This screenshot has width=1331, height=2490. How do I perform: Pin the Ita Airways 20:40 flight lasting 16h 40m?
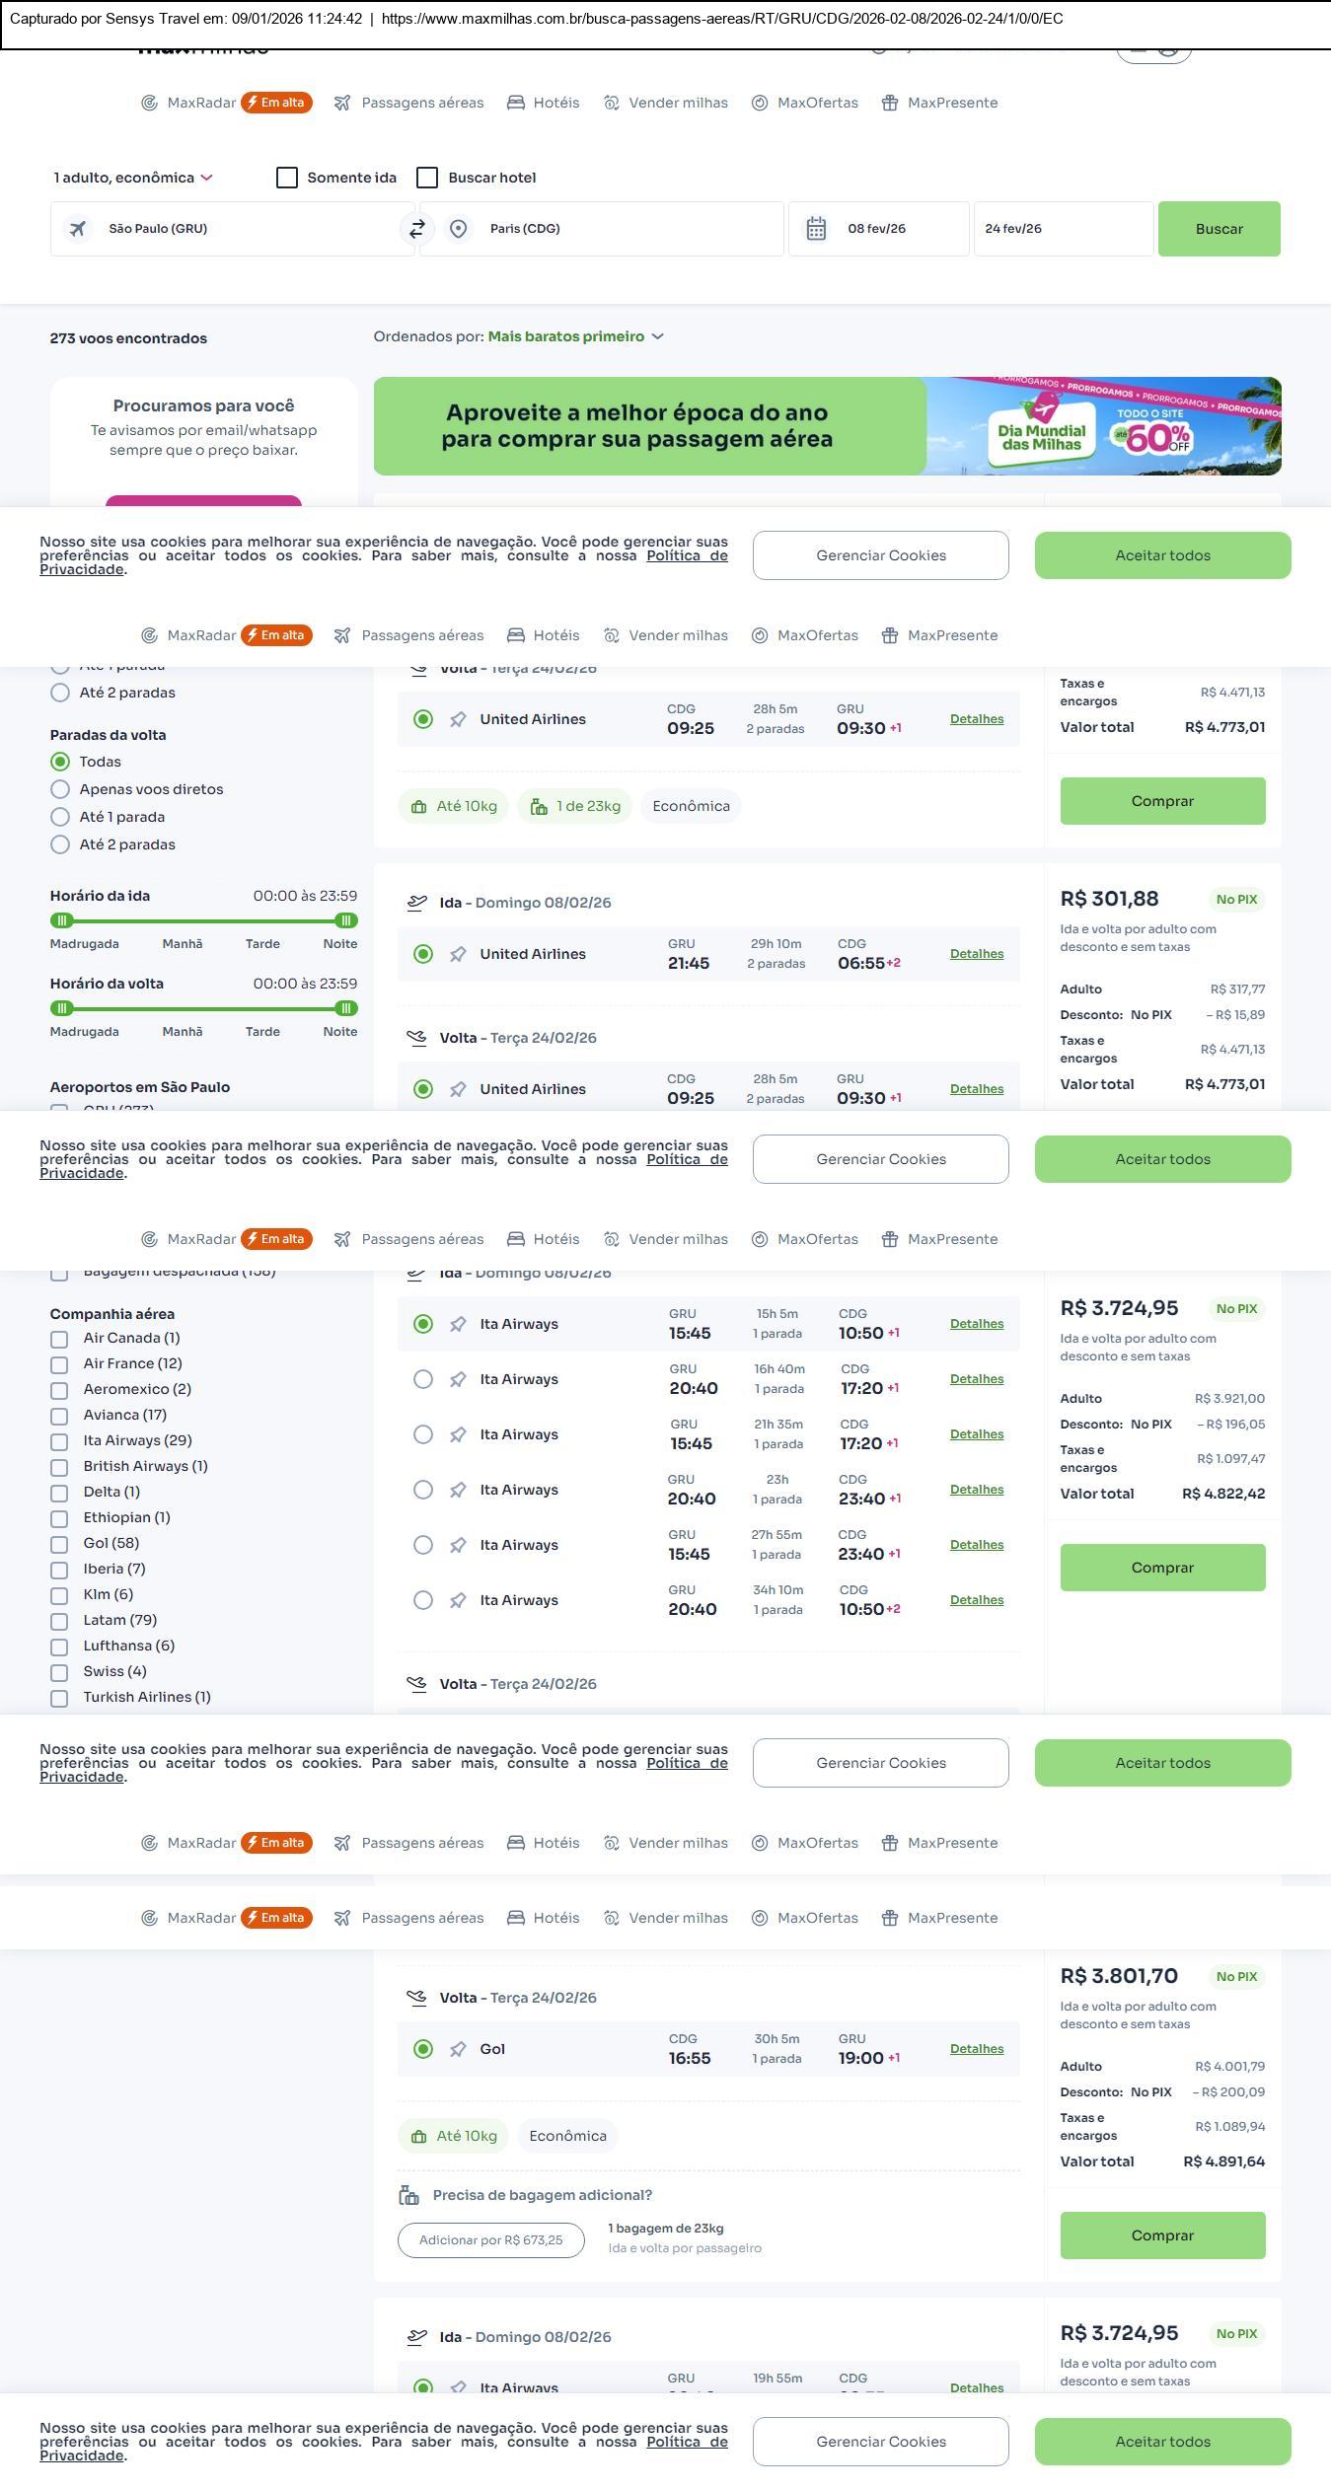tap(458, 1379)
